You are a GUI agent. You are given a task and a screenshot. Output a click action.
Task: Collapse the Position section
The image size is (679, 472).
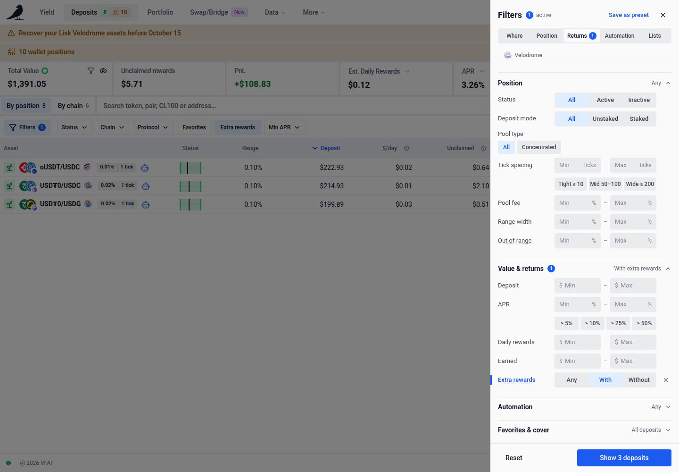click(x=668, y=83)
